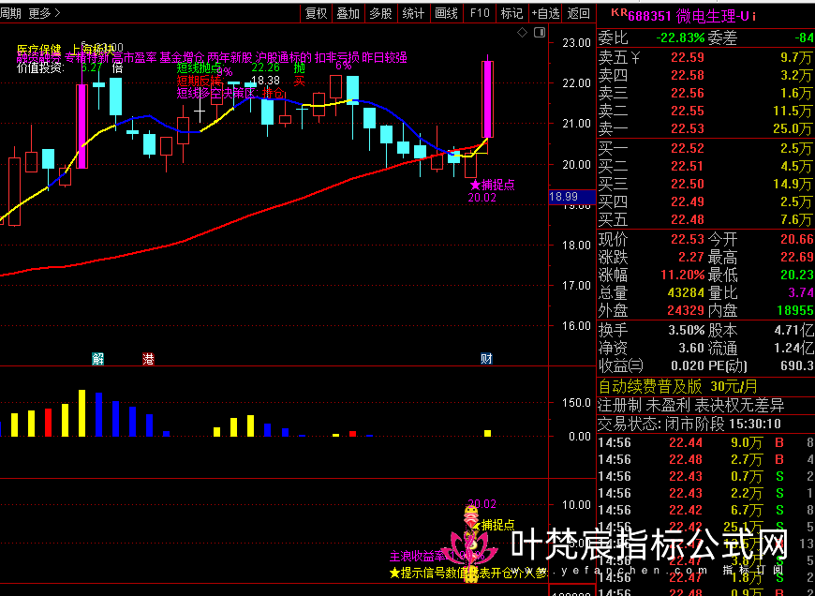Open the 周期 period menu
The height and width of the screenshot is (596, 815).
[x=10, y=13]
